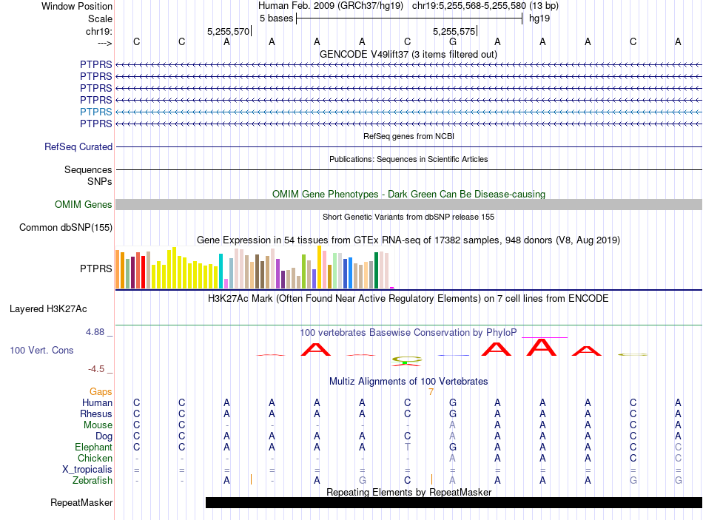Click PTPRS label beside GTEx bar chart
This screenshot has height=520, width=703.
(x=96, y=269)
